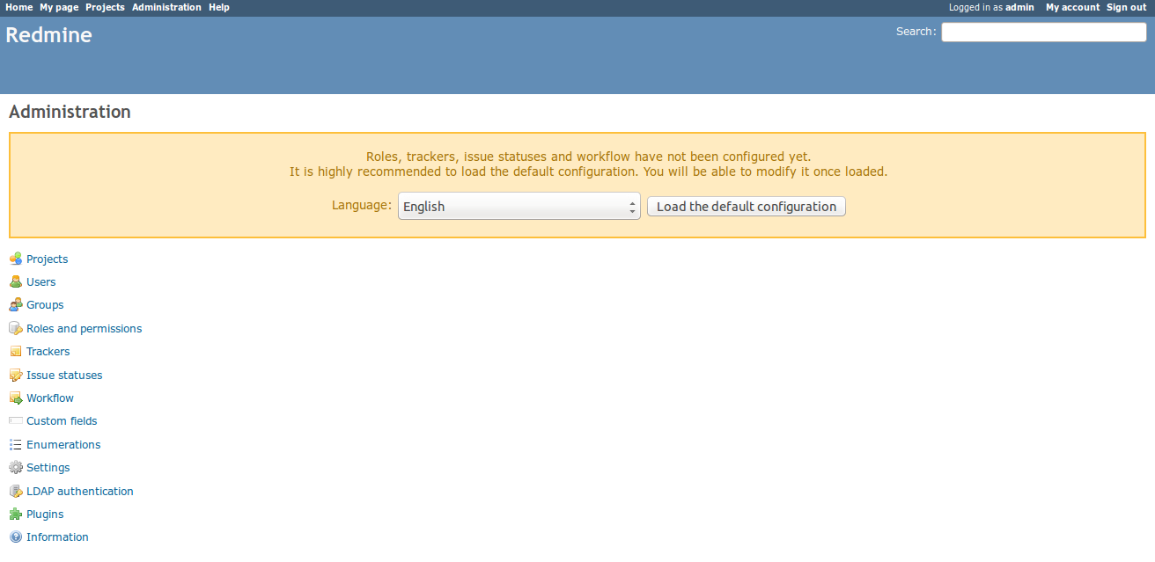Click the Issue statuses pencil icon
The width and height of the screenshot is (1155, 562).
[x=16, y=375]
